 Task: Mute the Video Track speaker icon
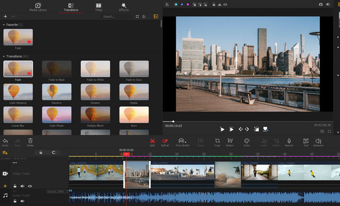(22, 186)
